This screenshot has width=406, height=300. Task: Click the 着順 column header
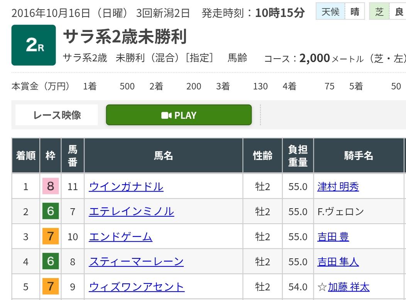(26, 156)
